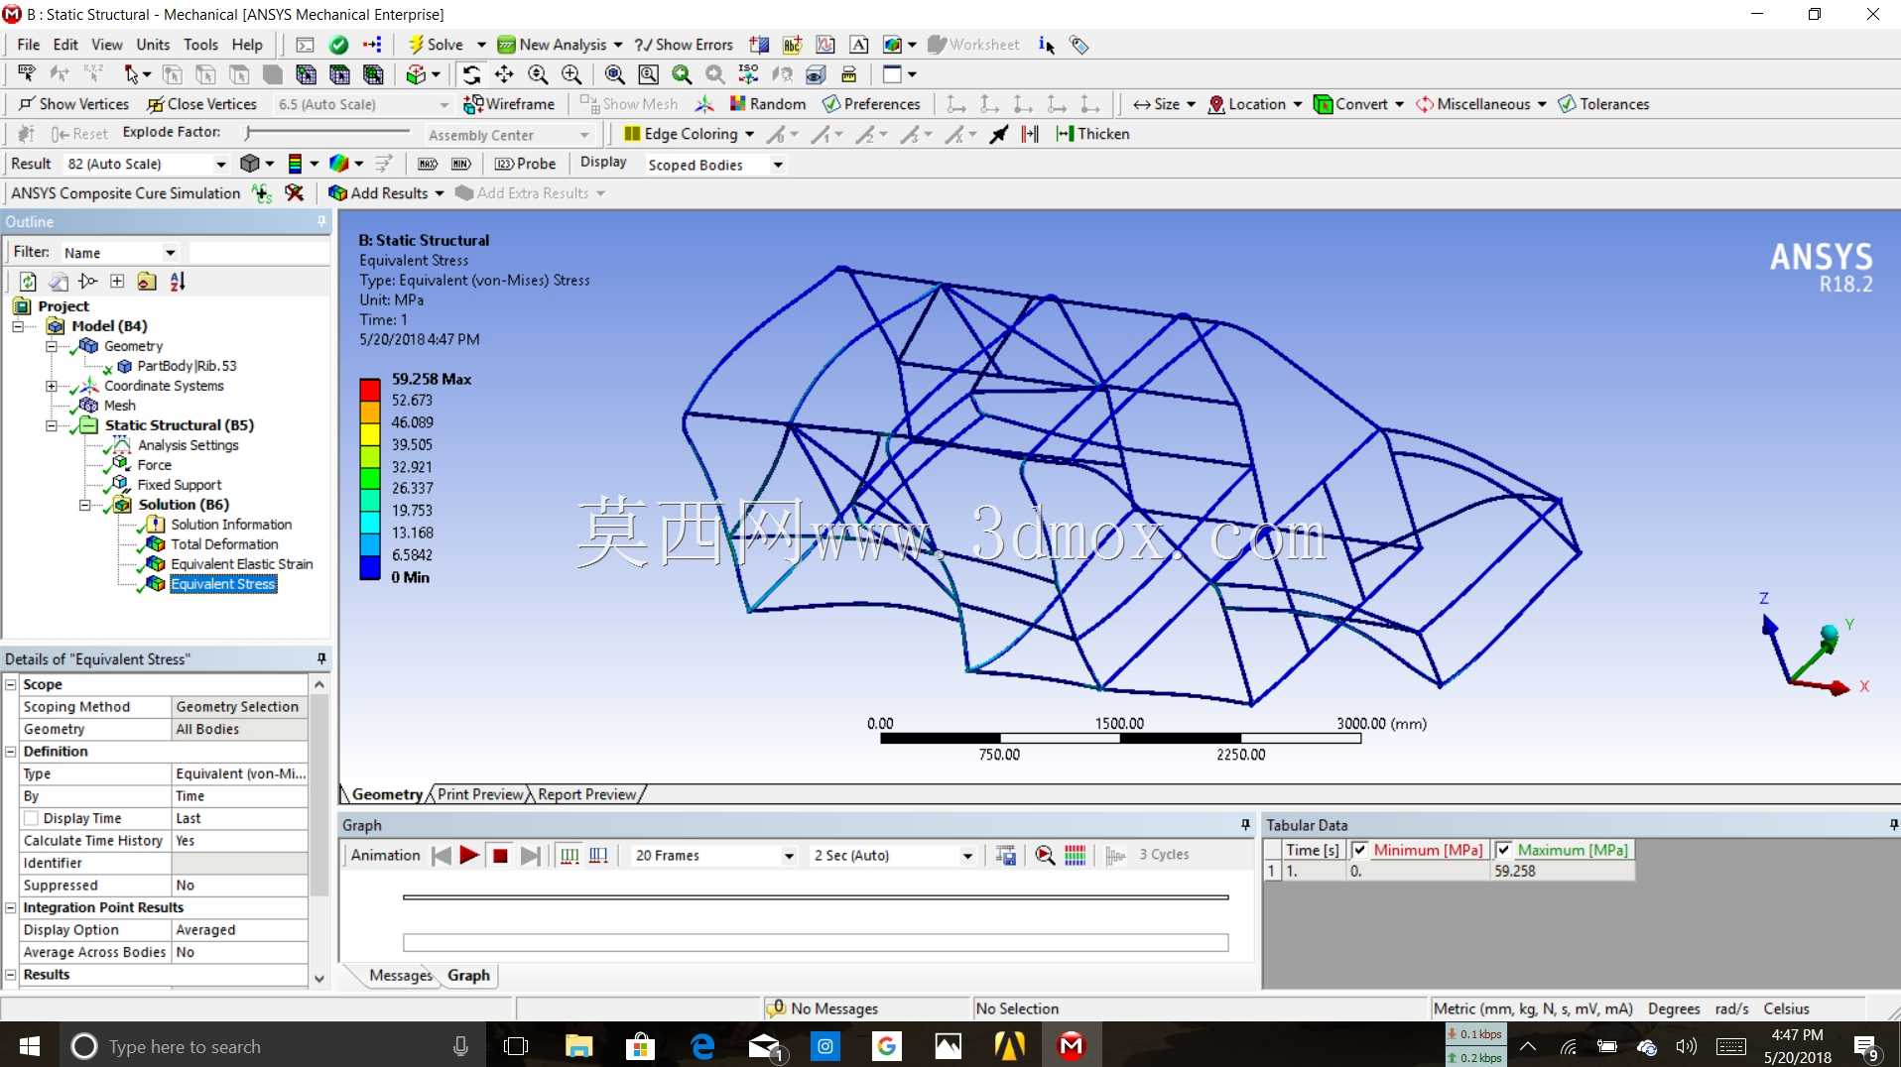Collapse the Scope section in Details

point(11,685)
